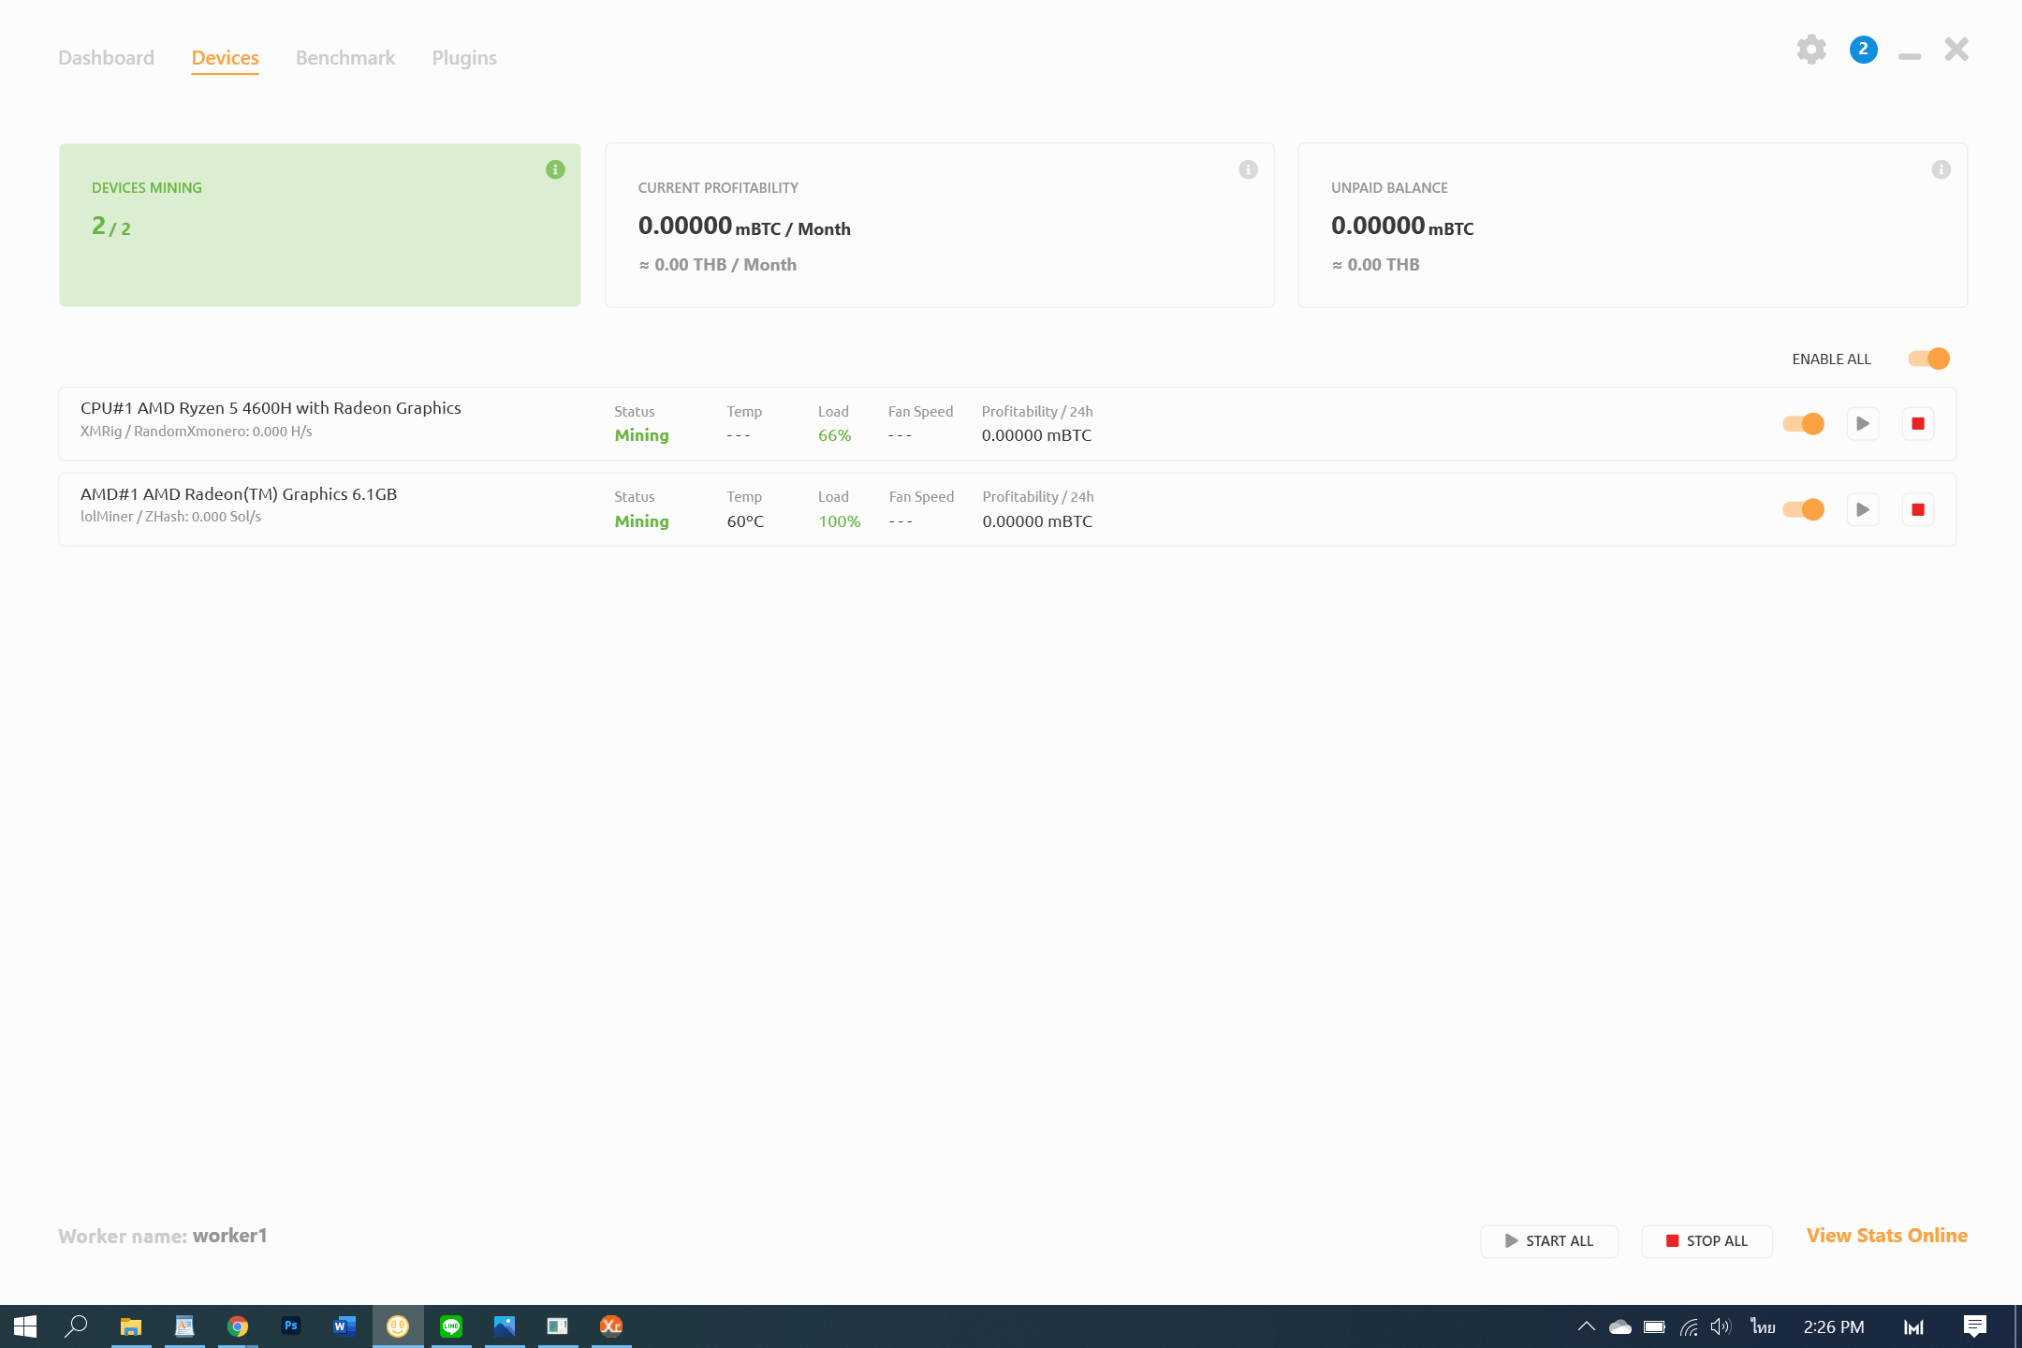Image resolution: width=2022 pixels, height=1348 pixels.
Task: Disable the AMD#1 Radeon Graphics device toggle
Action: pyautogui.click(x=1804, y=510)
